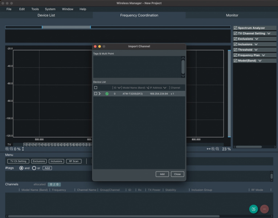Click vertical fit arrow beside 0 %

pyautogui.click(x=23, y=149)
